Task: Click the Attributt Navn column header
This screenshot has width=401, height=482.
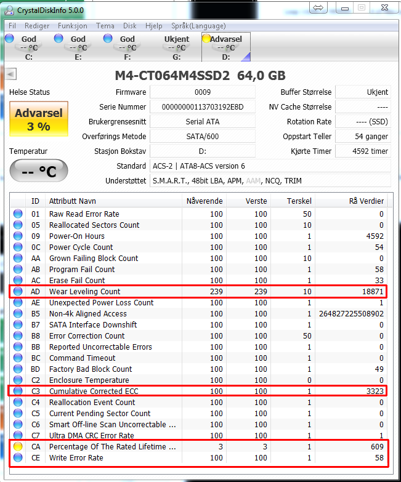Action: coord(113,201)
